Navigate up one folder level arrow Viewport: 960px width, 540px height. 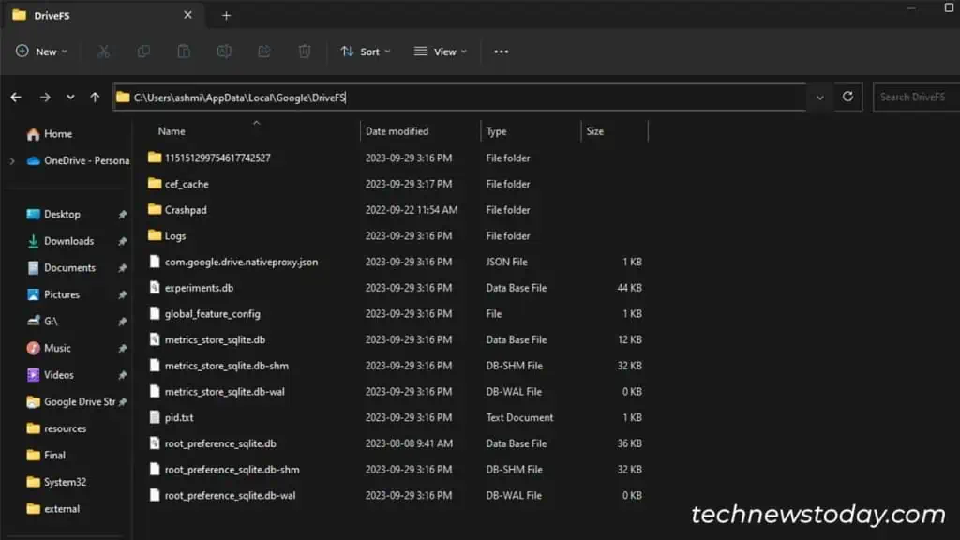coord(95,97)
